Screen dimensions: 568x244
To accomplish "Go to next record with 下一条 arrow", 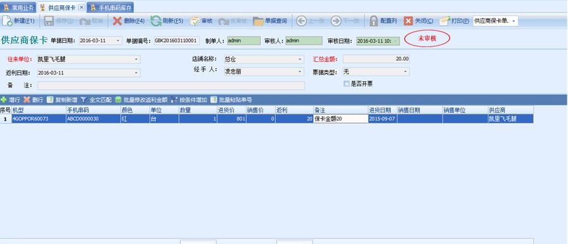I will 336,21.
